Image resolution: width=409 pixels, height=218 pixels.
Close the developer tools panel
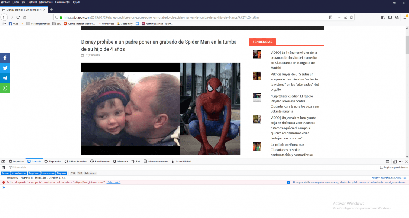click(x=406, y=162)
